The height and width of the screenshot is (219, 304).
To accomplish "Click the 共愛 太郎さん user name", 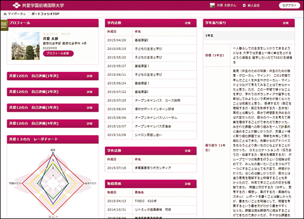I will pyautogui.click(x=227, y=6).
